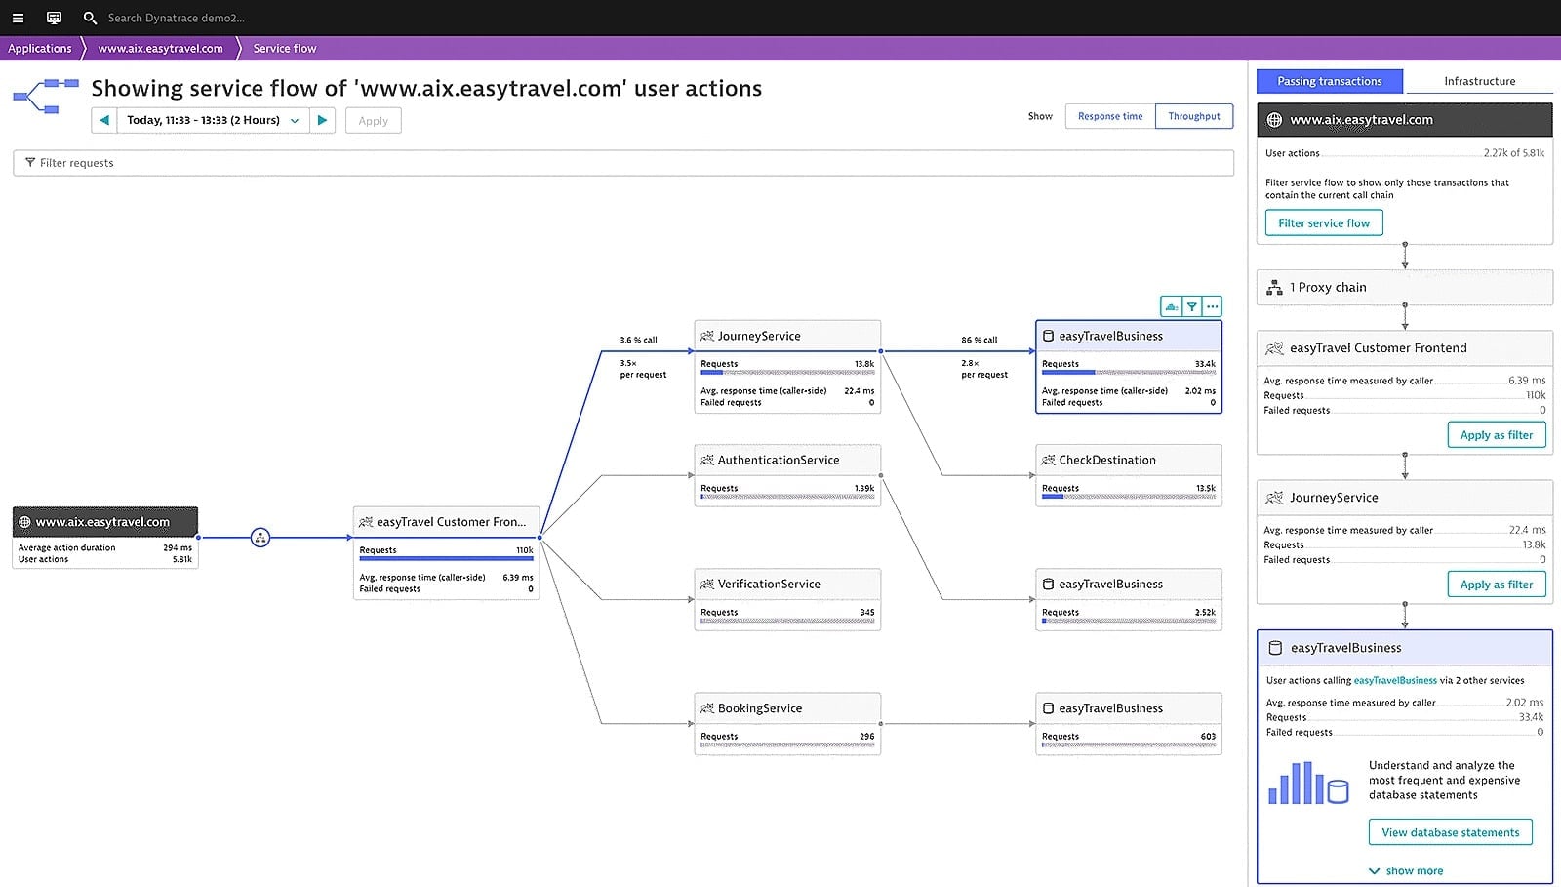Open the three-dots menu above easyTravelBusiness
Screen dimensions: 1561x887
click(x=1212, y=306)
